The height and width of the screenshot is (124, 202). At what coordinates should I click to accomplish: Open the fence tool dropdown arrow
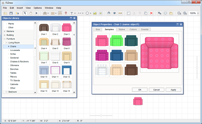click(x=56, y=13)
